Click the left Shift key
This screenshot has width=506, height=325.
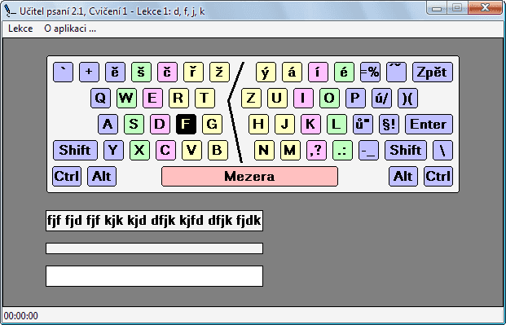pyautogui.click(x=75, y=150)
